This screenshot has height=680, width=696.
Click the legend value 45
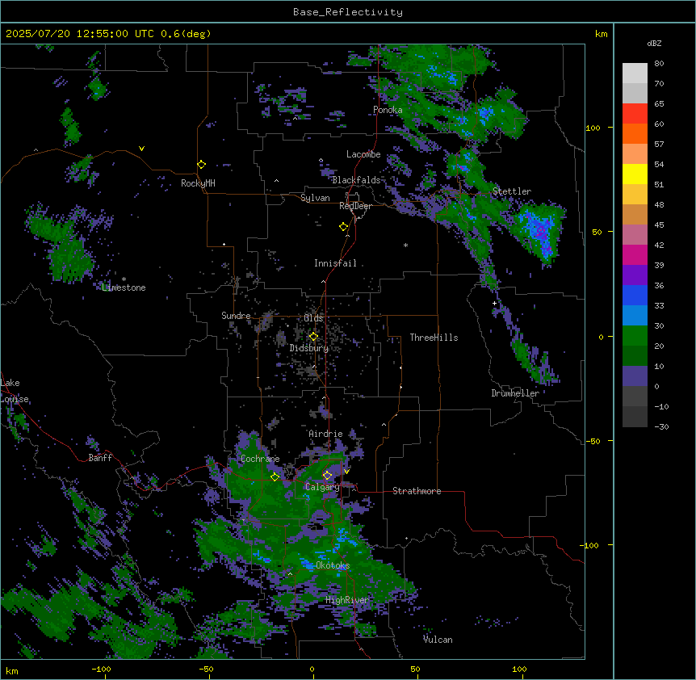[659, 225]
